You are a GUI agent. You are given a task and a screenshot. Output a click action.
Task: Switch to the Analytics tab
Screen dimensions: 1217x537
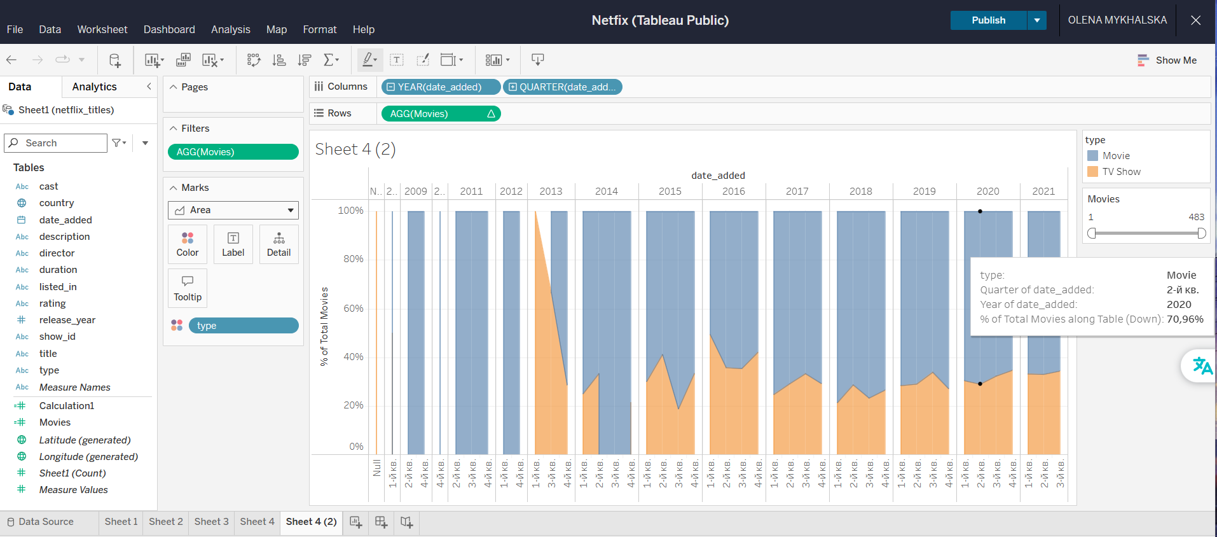94,87
